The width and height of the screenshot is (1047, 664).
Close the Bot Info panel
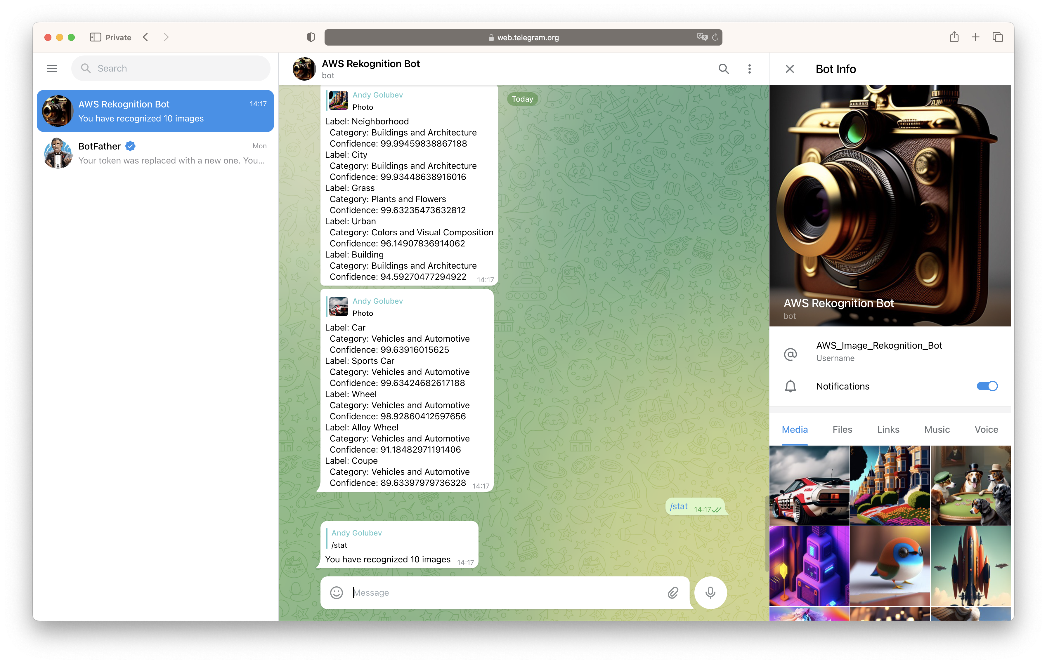790,69
